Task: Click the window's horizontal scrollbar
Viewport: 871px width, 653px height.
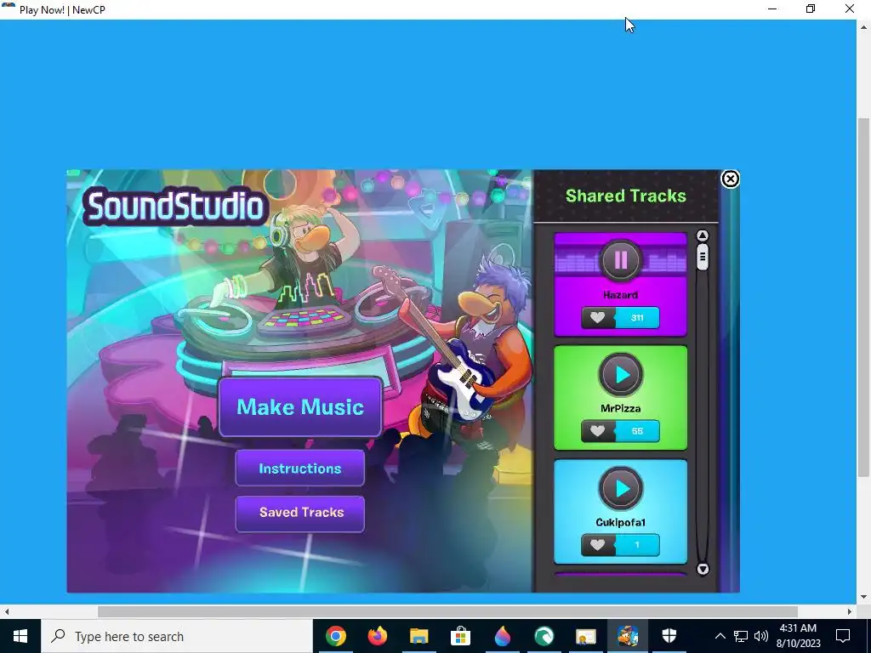Action: 447,611
